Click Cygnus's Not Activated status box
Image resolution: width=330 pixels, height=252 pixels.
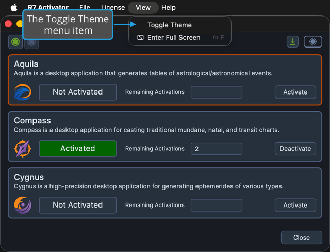(x=78, y=205)
